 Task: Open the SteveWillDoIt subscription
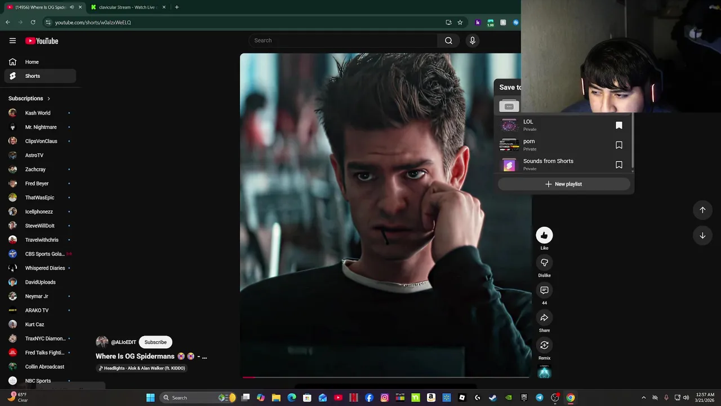pos(39,226)
